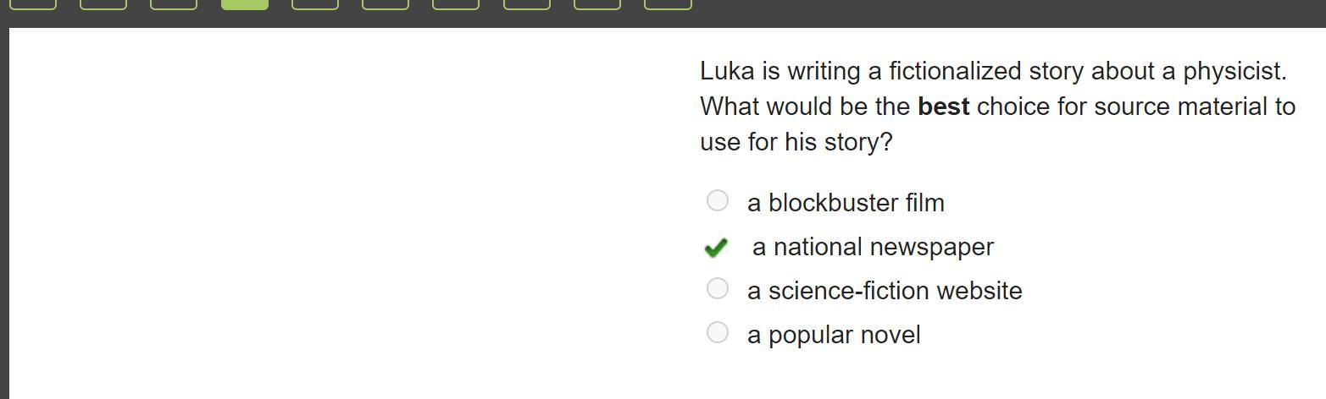Click the 'a popular novel' answer label
Viewport: 1326px width, 399px height.
point(834,335)
